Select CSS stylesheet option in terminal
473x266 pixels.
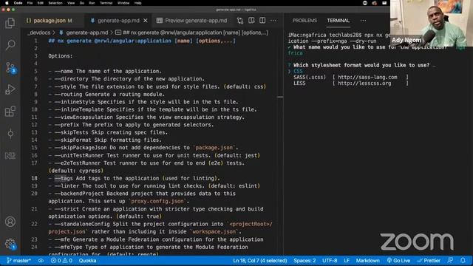click(298, 71)
